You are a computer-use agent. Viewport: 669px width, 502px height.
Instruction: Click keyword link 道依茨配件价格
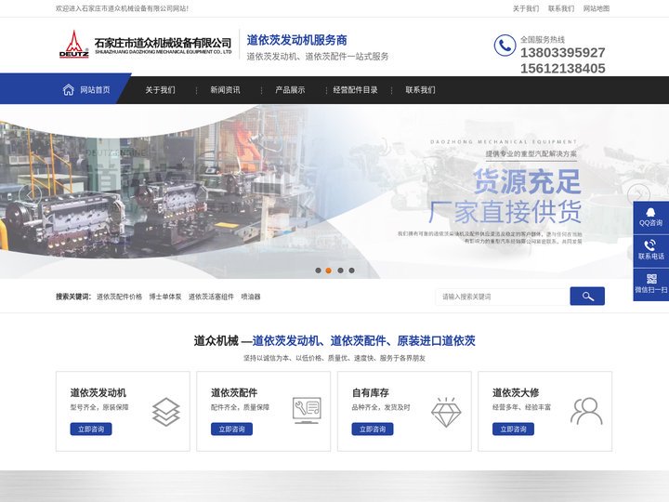[x=119, y=297]
